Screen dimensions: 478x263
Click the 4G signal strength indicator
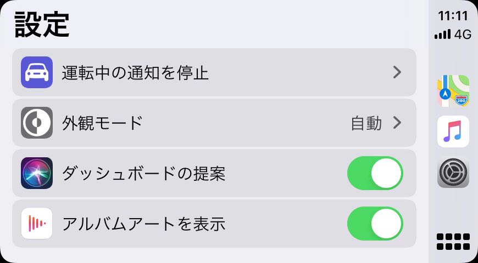(x=453, y=35)
